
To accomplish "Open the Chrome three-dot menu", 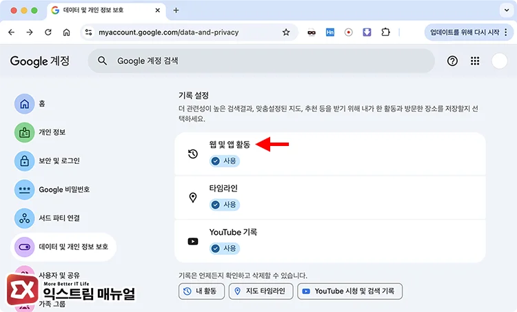I will pyautogui.click(x=506, y=32).
